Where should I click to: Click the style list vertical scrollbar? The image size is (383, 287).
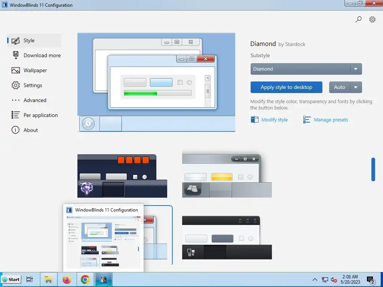click(373, 169)
